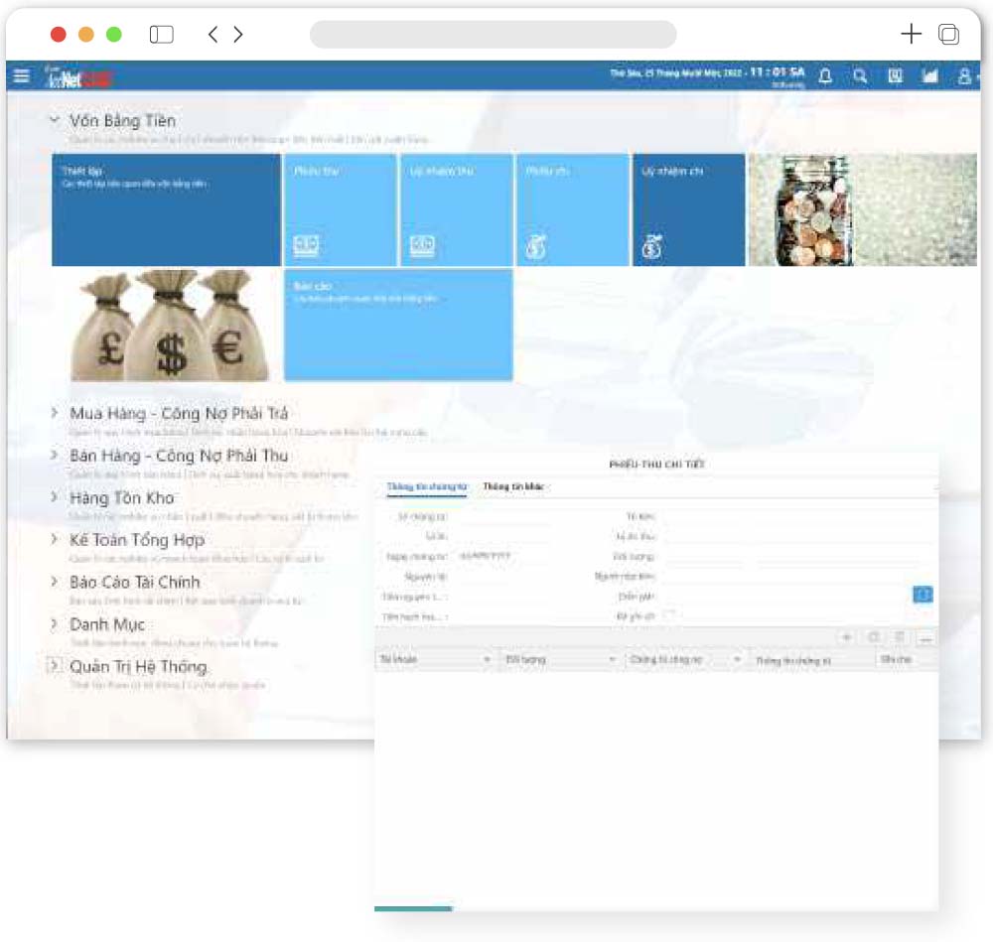Expand the Báo Cáo Tài Chính section
The image size is (993, 942).
coord(55,581)
